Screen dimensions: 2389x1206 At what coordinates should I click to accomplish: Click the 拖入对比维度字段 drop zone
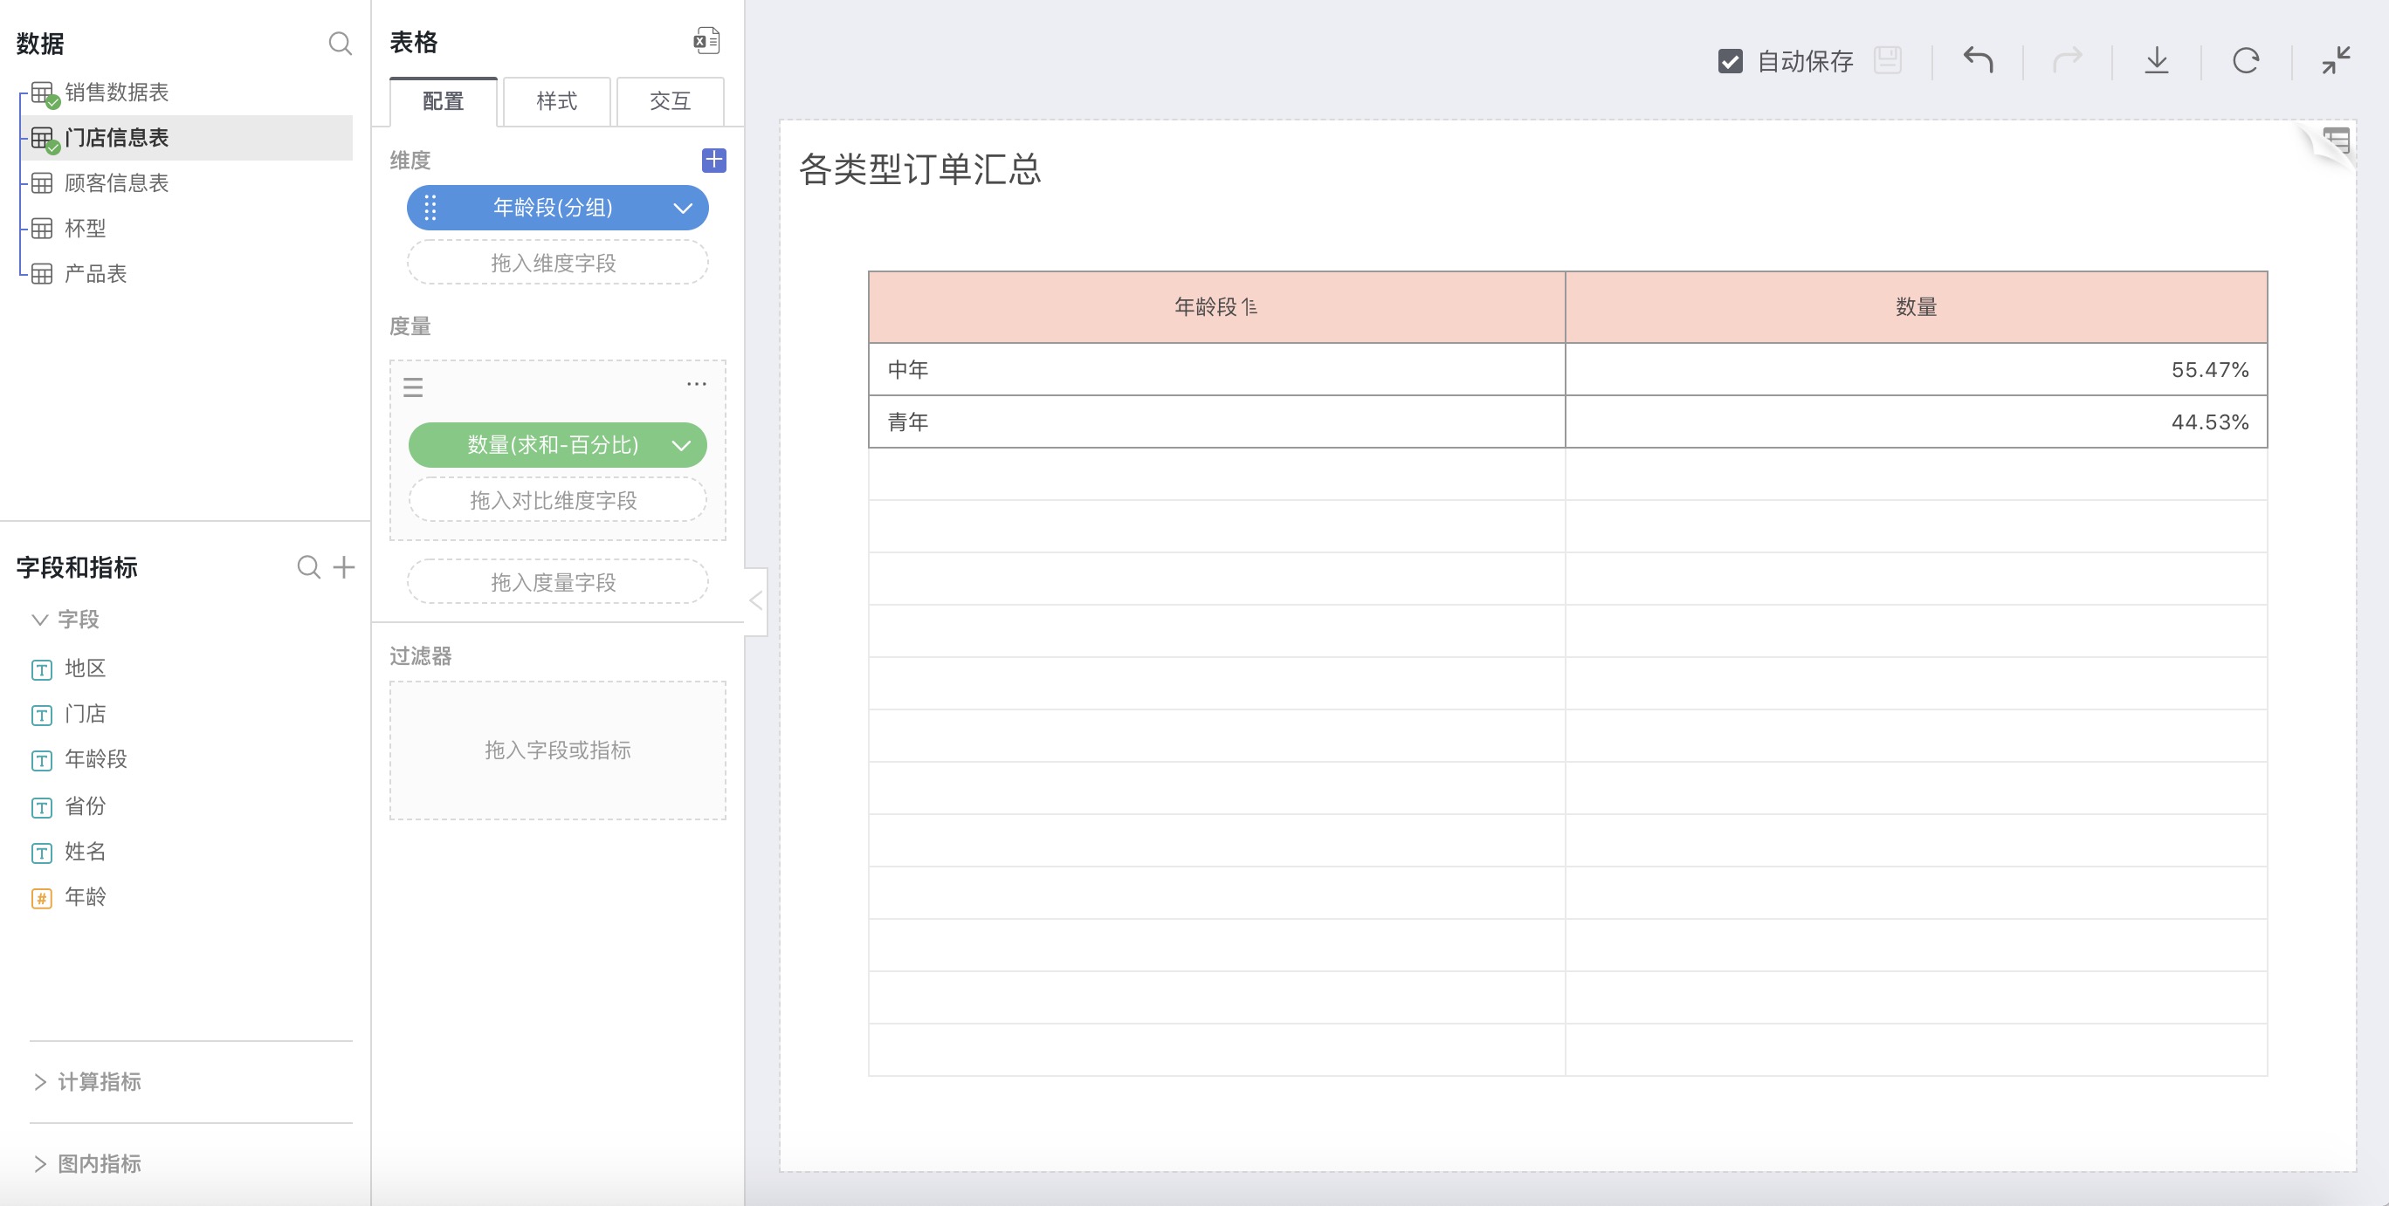(x=557, y=501)
